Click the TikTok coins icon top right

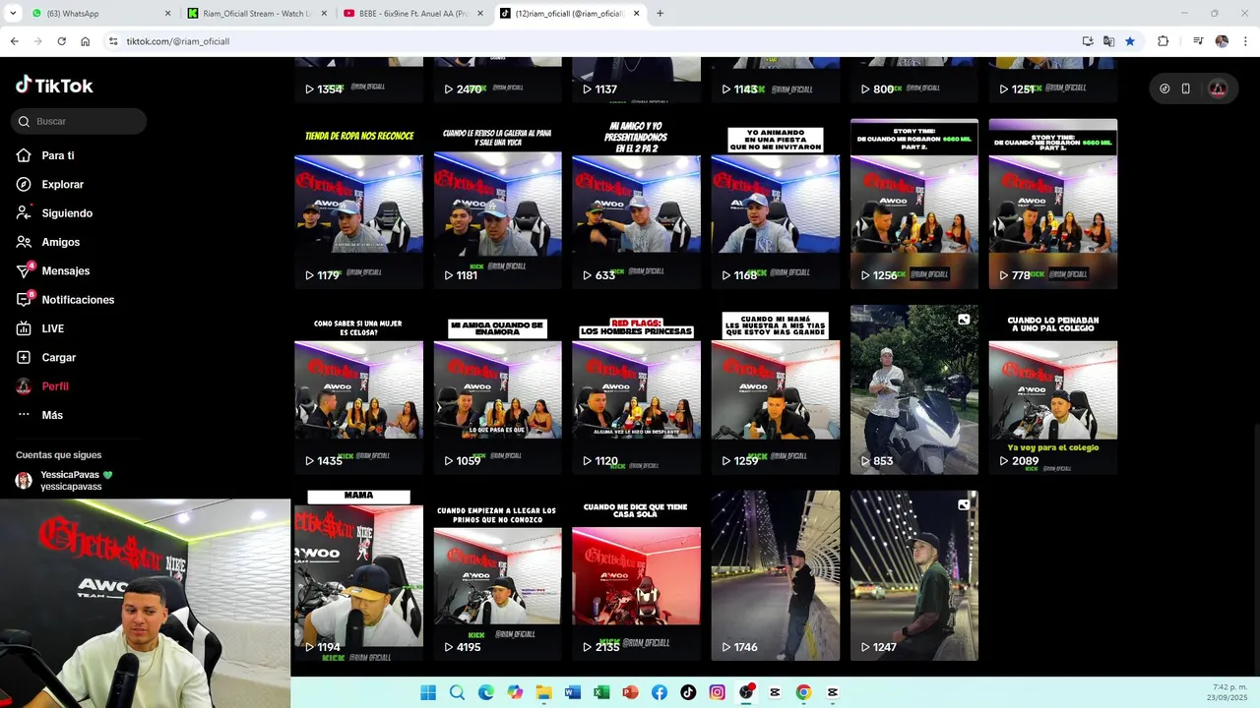tap(1165, 88)
